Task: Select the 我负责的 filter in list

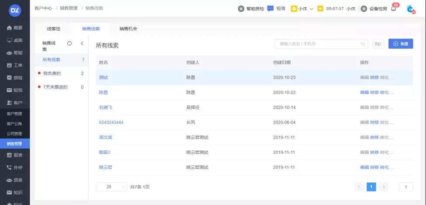Action: pos(52,73)
